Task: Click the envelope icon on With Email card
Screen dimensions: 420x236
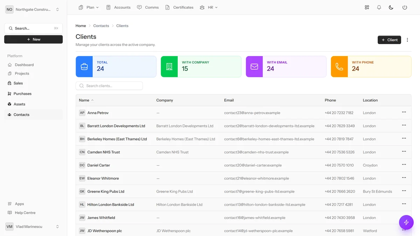Action: (254, 67)
